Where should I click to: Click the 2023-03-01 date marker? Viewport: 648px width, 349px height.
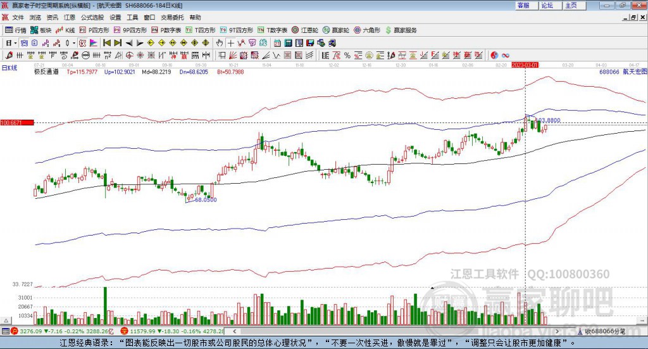(x=525, y=65)
